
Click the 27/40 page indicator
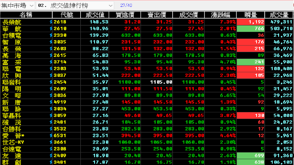pyautogui.click(x=126, y=5)
